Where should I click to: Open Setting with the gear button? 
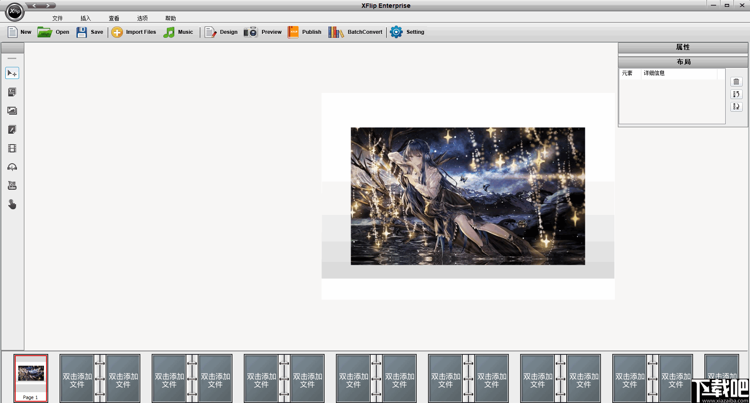pos(407,32)
